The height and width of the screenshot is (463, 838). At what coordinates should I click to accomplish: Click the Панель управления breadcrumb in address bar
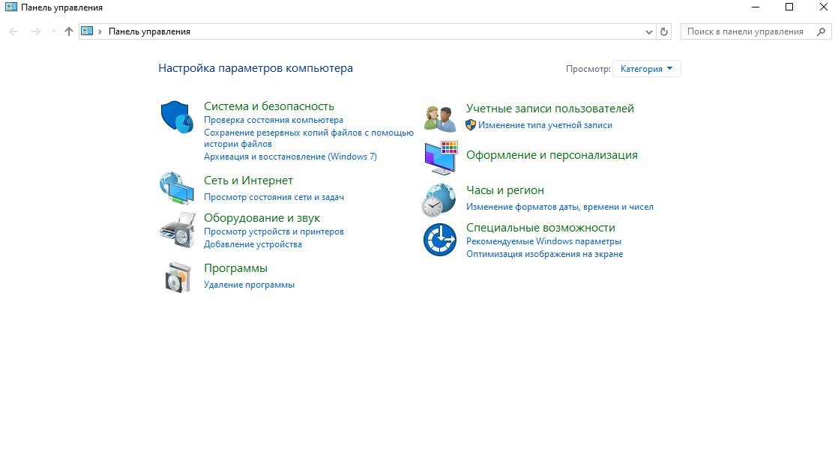click(x=149, y=31)
